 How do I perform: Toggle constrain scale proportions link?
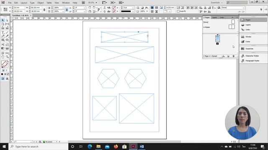(x=67, y=10)
